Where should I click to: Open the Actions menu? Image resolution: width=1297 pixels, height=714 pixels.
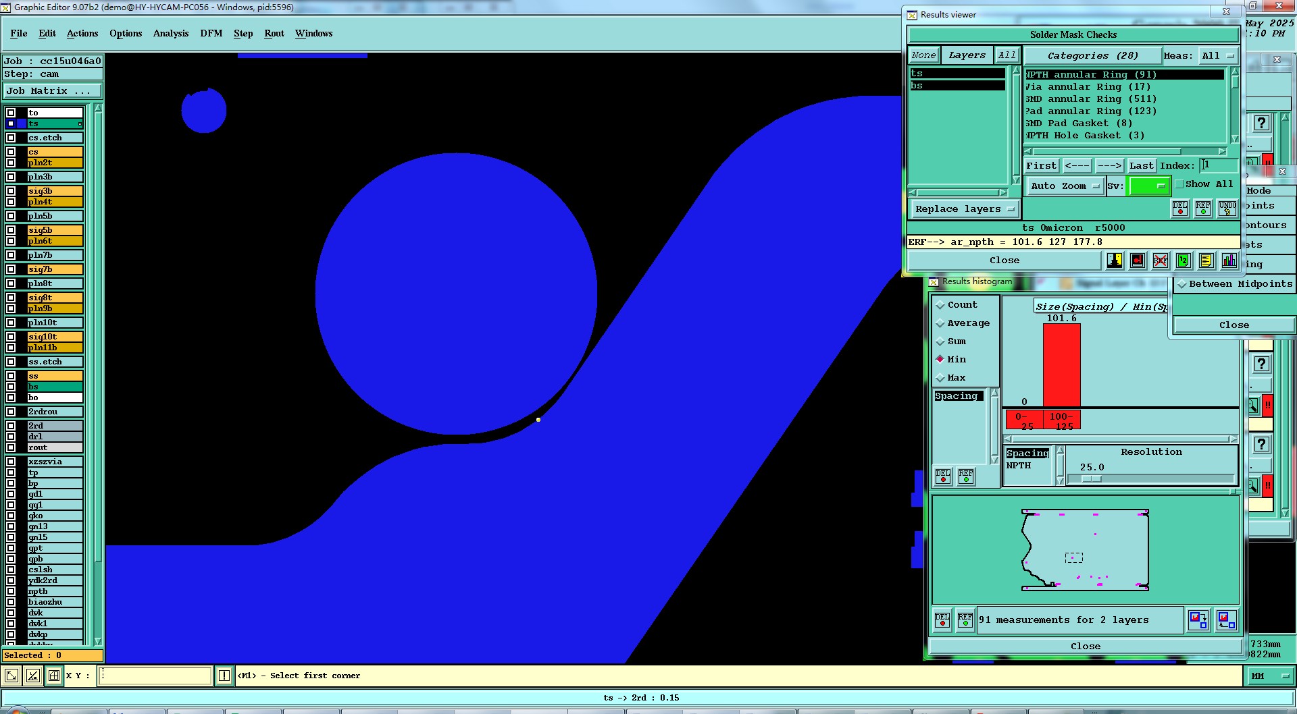click(x=82, y=34)
